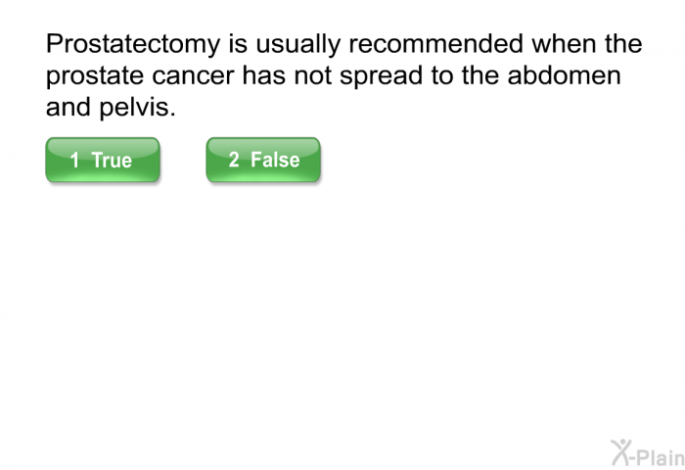Viewport: 685px width, 470px height.
Task: Choose option 1 True
Action: [x=103, y=160]
